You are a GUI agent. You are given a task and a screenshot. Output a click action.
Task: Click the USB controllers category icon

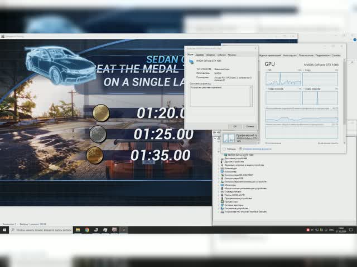coord(222,178)
